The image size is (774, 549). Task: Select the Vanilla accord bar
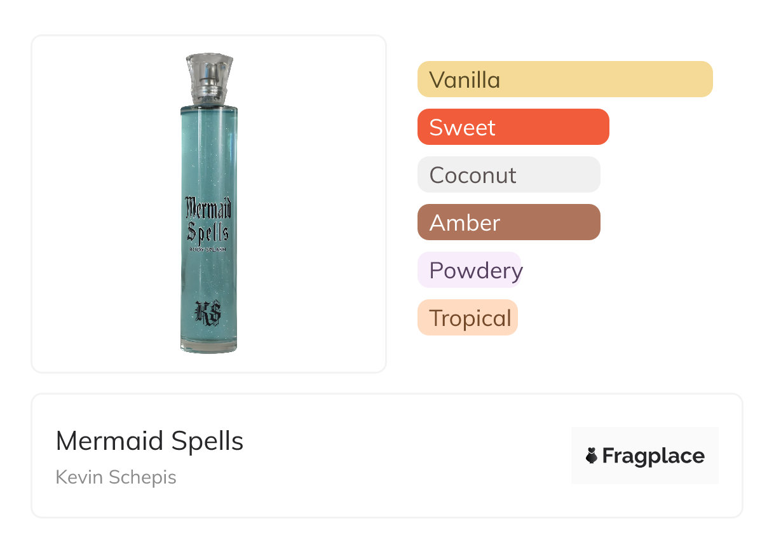click(564, 79)
